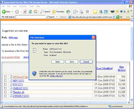
Task: Open the My Web Search button dropdown arrow
Action: (x=57, y=17)
